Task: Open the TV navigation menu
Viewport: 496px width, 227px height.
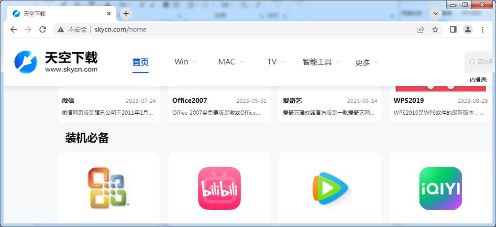Action: click(272, 62)
